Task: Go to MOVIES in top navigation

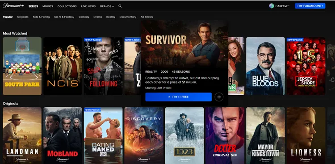Action: point(48,6)
